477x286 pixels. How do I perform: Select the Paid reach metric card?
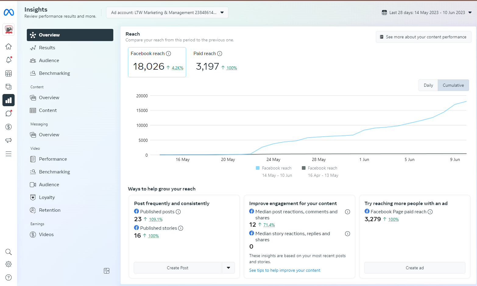[215, 62]
